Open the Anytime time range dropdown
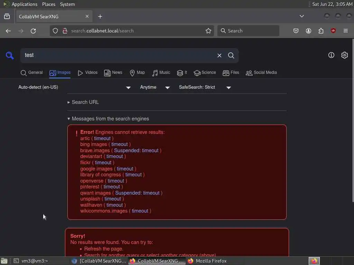Image resolution: width=354 pixels, height=265 pixels. tap(155, 87)
